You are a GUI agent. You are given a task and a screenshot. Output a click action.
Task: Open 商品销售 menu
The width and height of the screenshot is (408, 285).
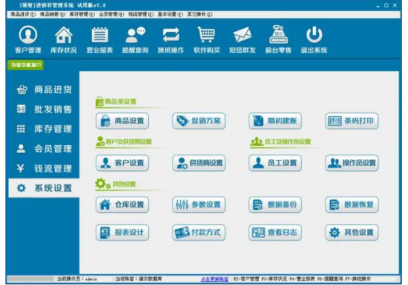(52, 14)
